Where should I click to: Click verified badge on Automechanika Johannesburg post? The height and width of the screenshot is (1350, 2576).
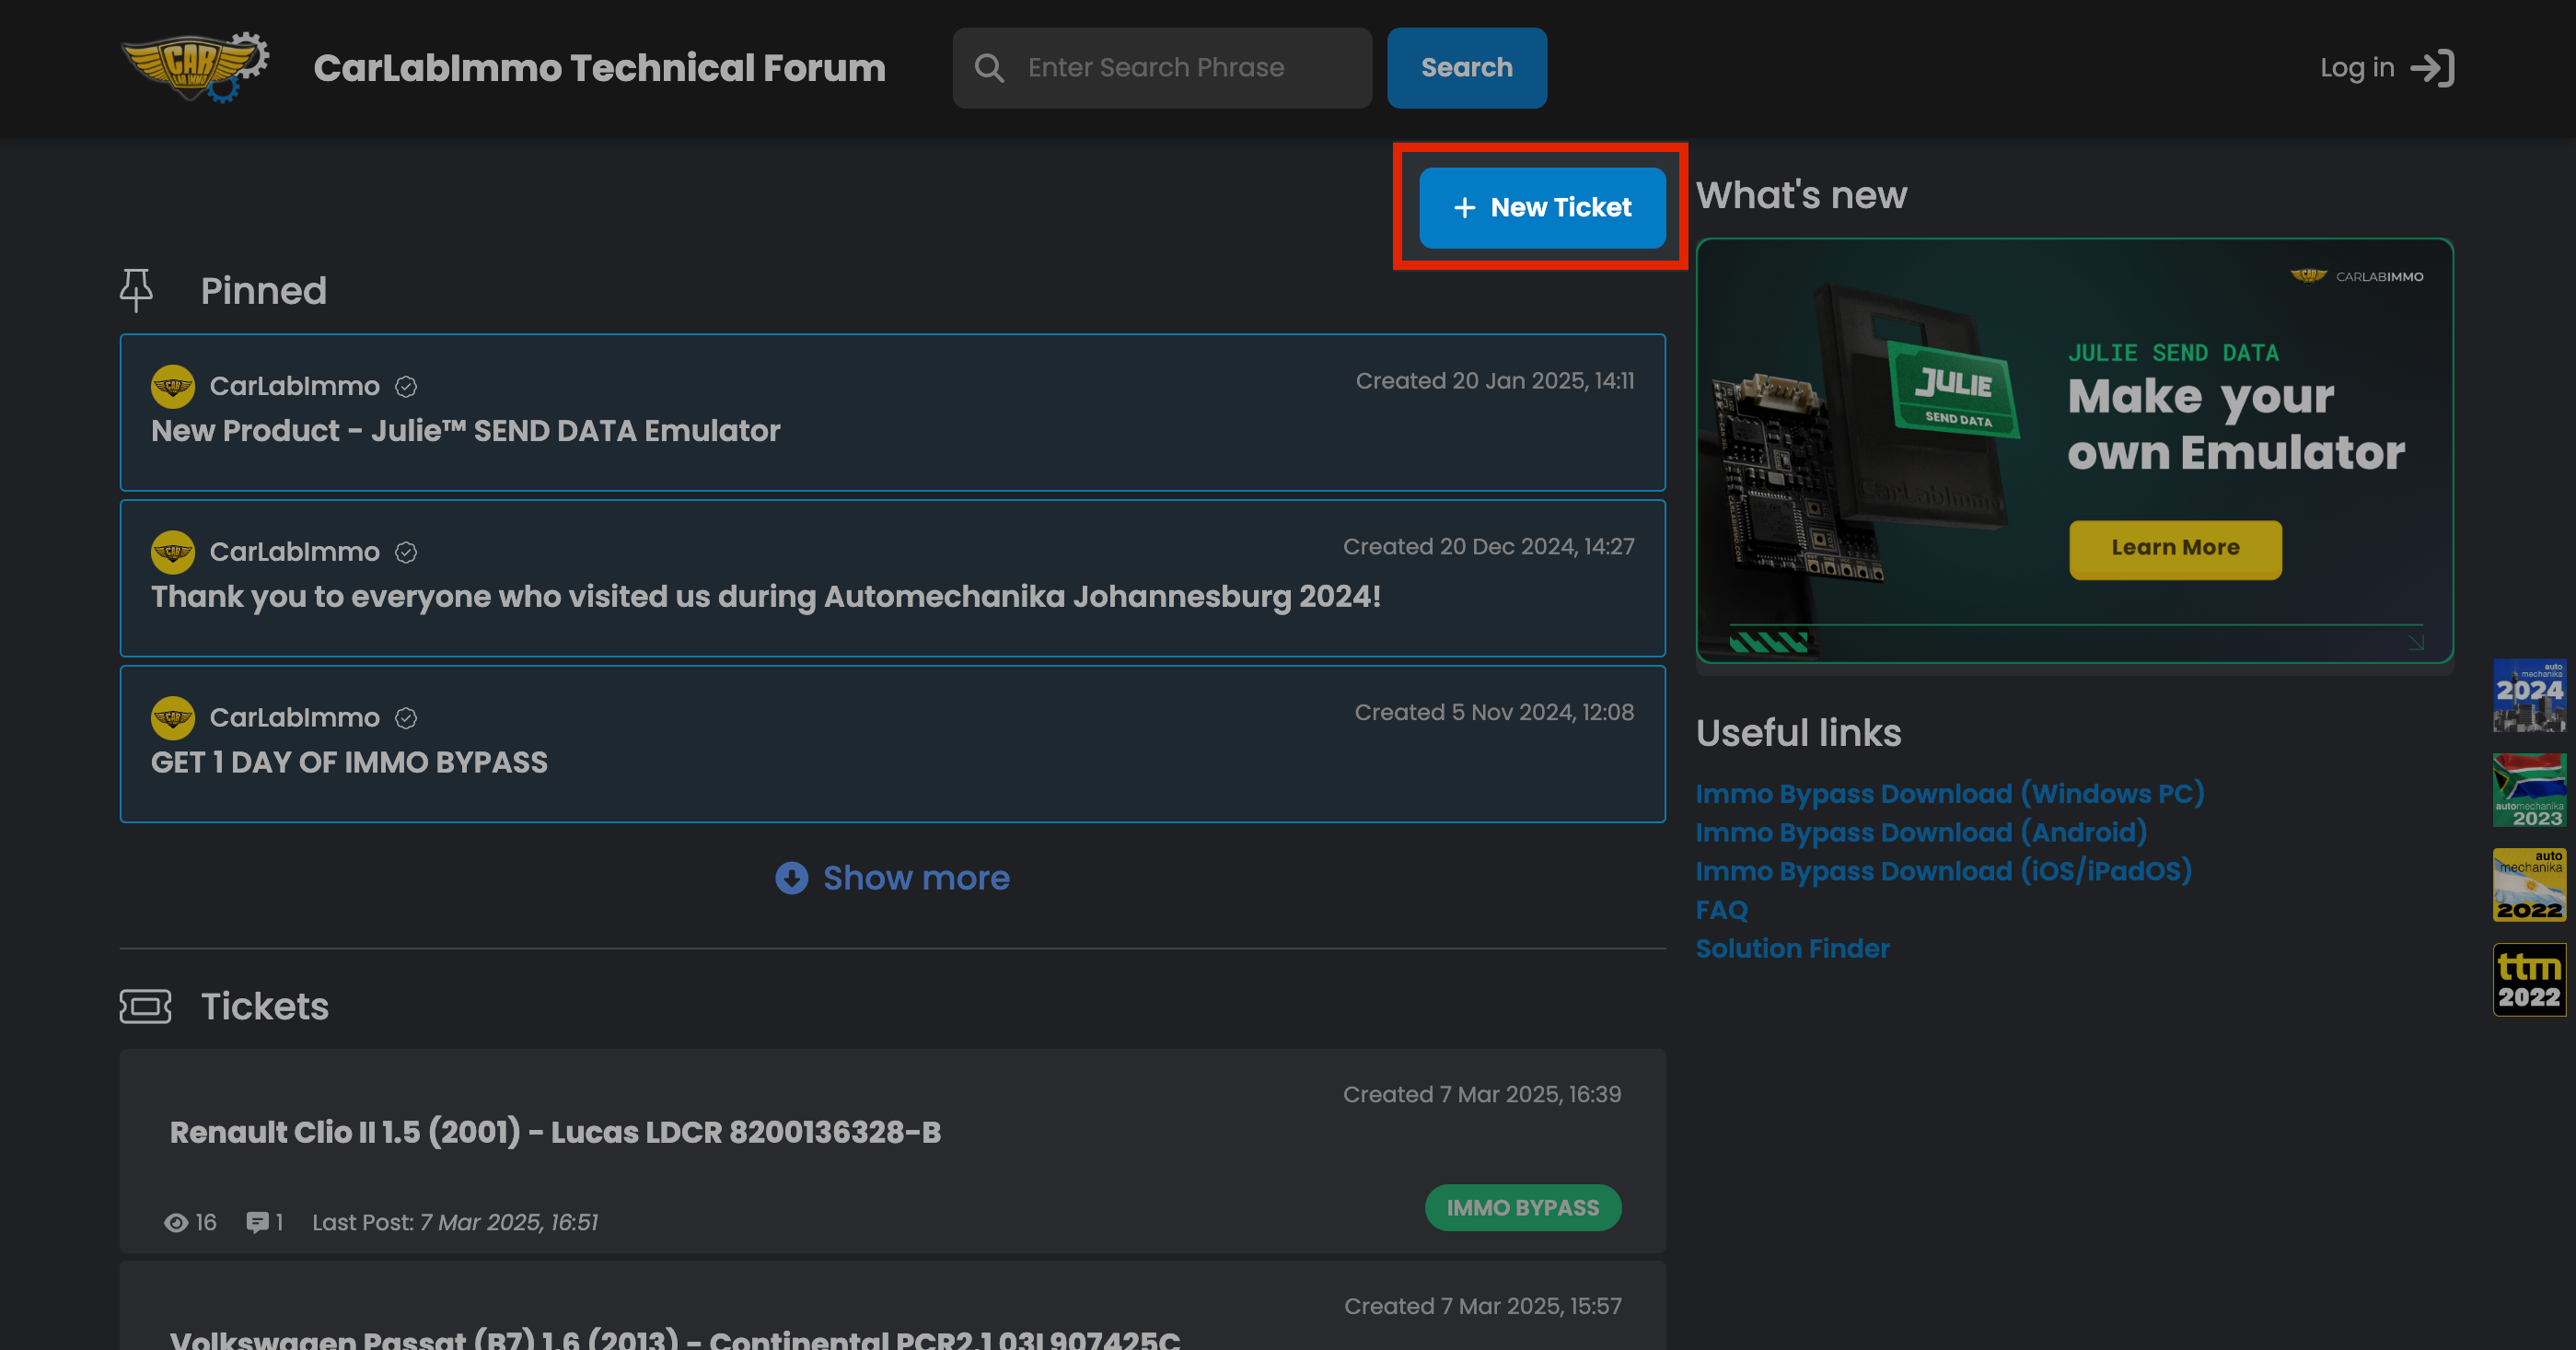(x=406, y=553)
